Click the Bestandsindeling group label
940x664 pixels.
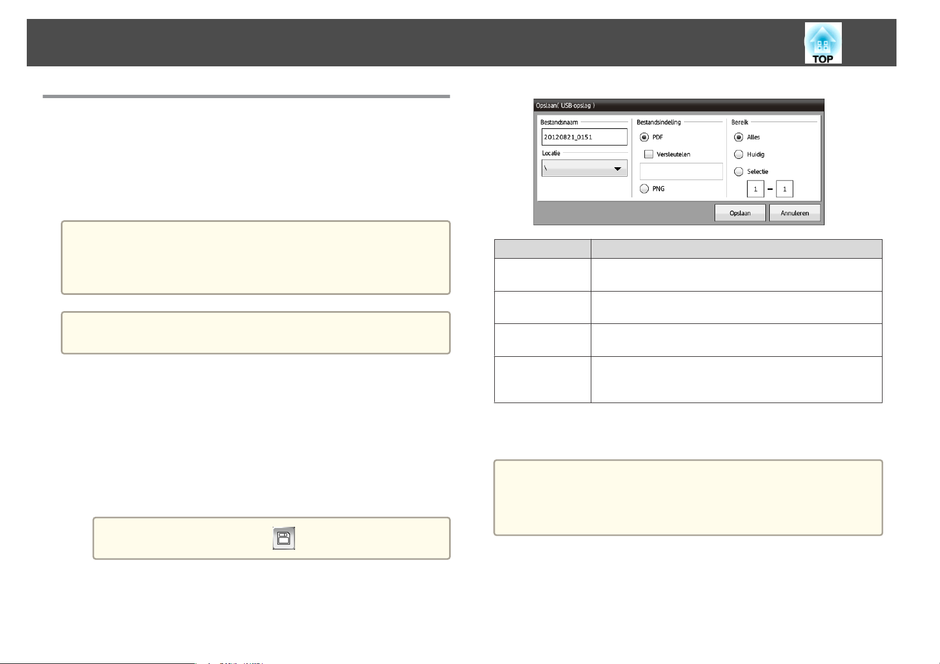pos(659,122)
